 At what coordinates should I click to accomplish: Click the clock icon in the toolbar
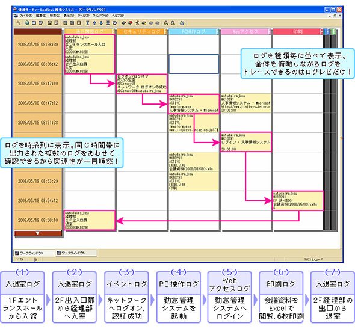pyautogui.click(x=114, y=23)
